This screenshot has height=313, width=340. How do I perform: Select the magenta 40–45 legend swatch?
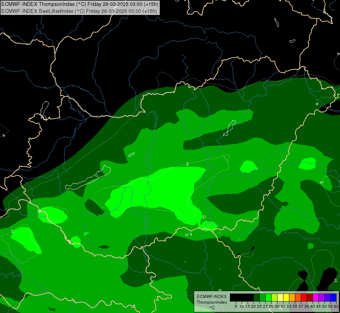[x=316, y=297]
